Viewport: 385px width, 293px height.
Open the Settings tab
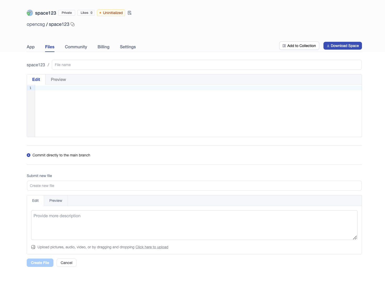128,47
